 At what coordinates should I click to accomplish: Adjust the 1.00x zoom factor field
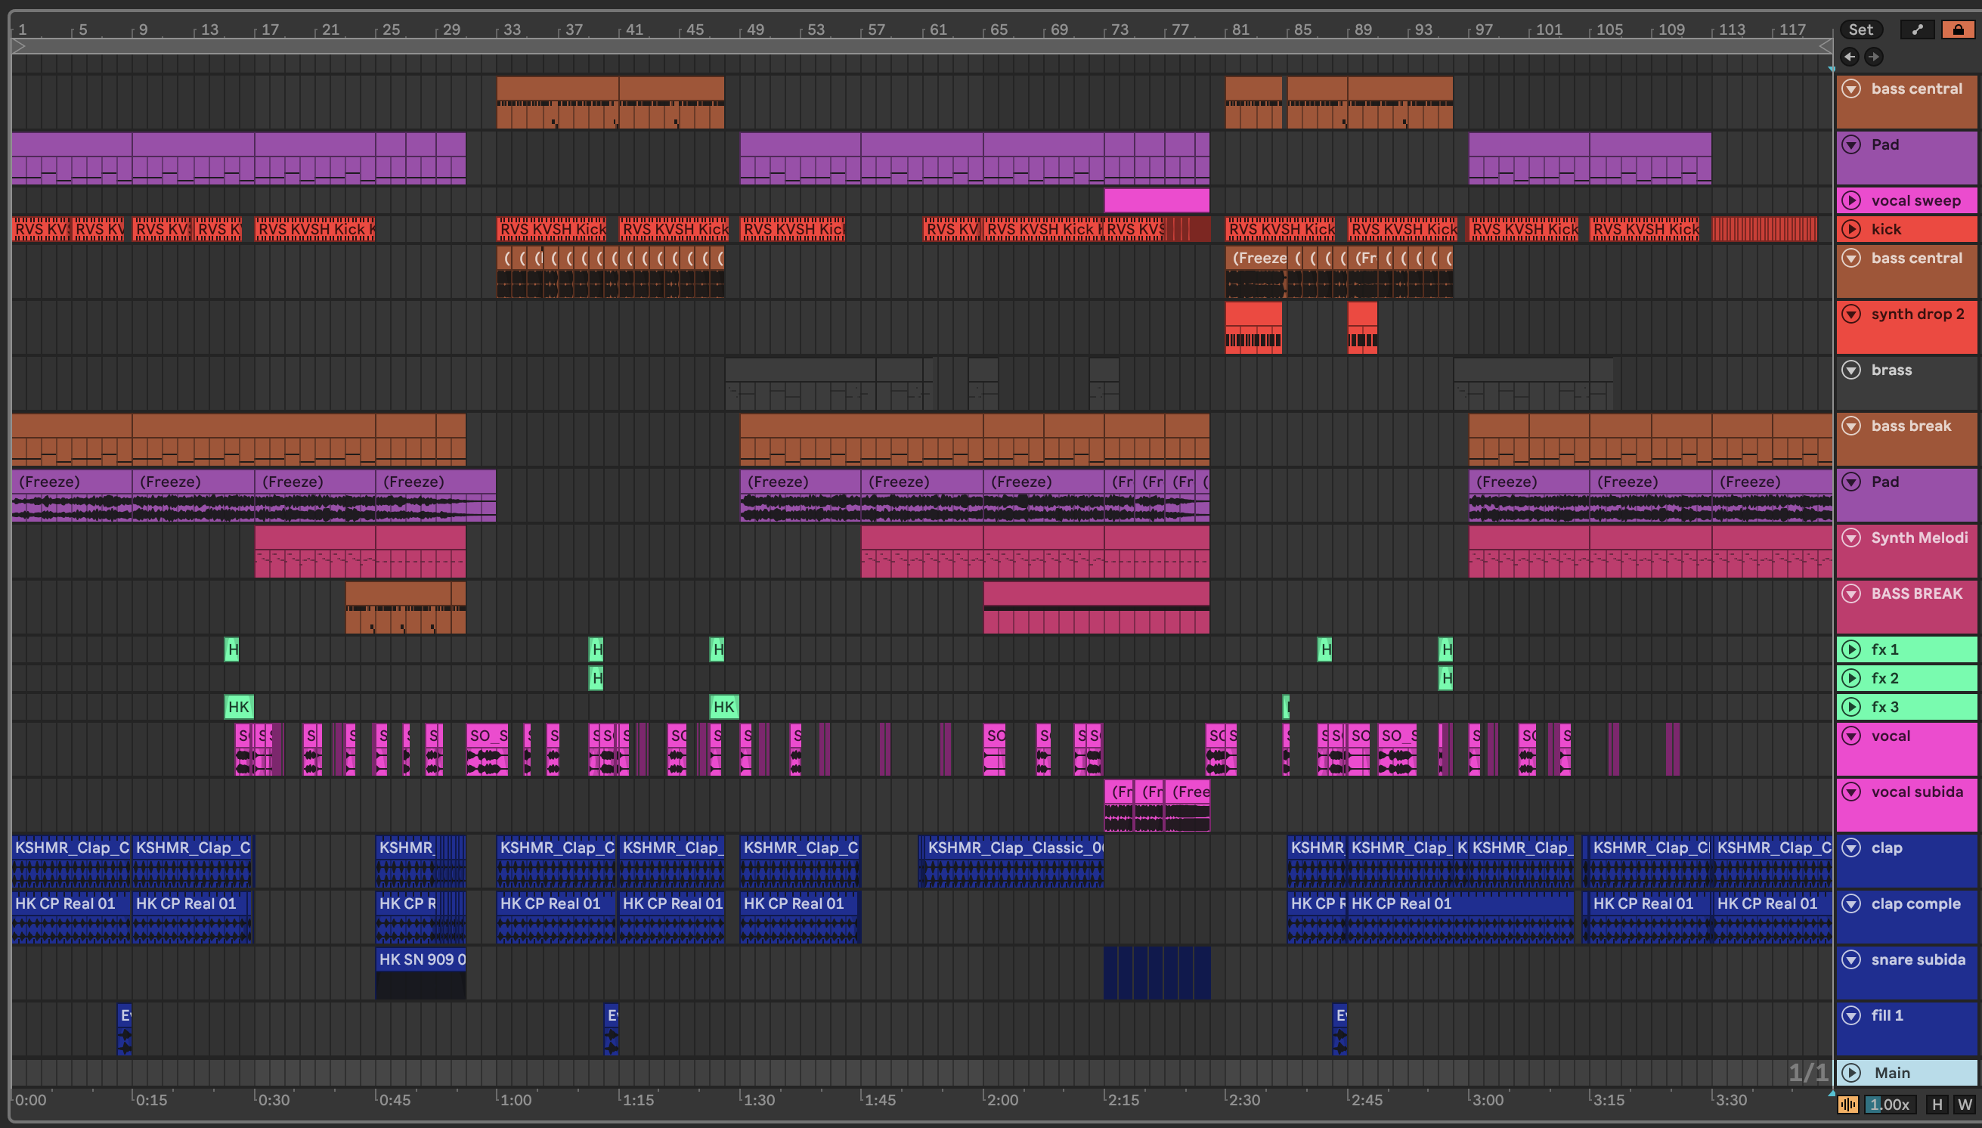1889,1105
